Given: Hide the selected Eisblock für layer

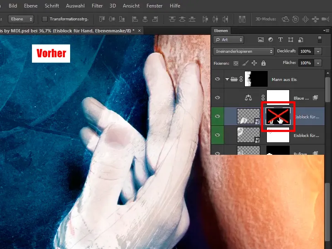Looking at the screenshot, I should point(217,116).
